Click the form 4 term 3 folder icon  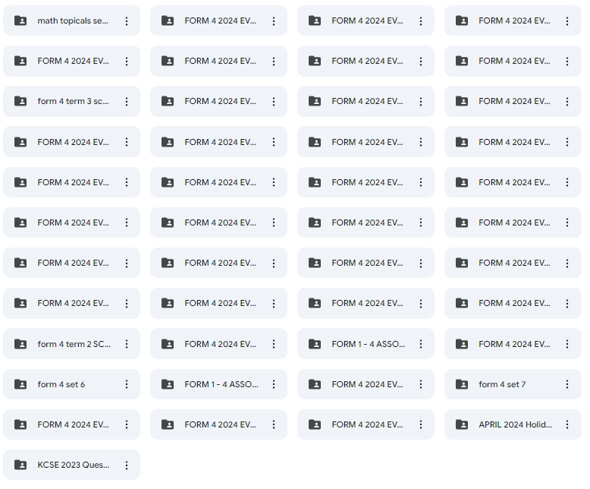(20, 101)
